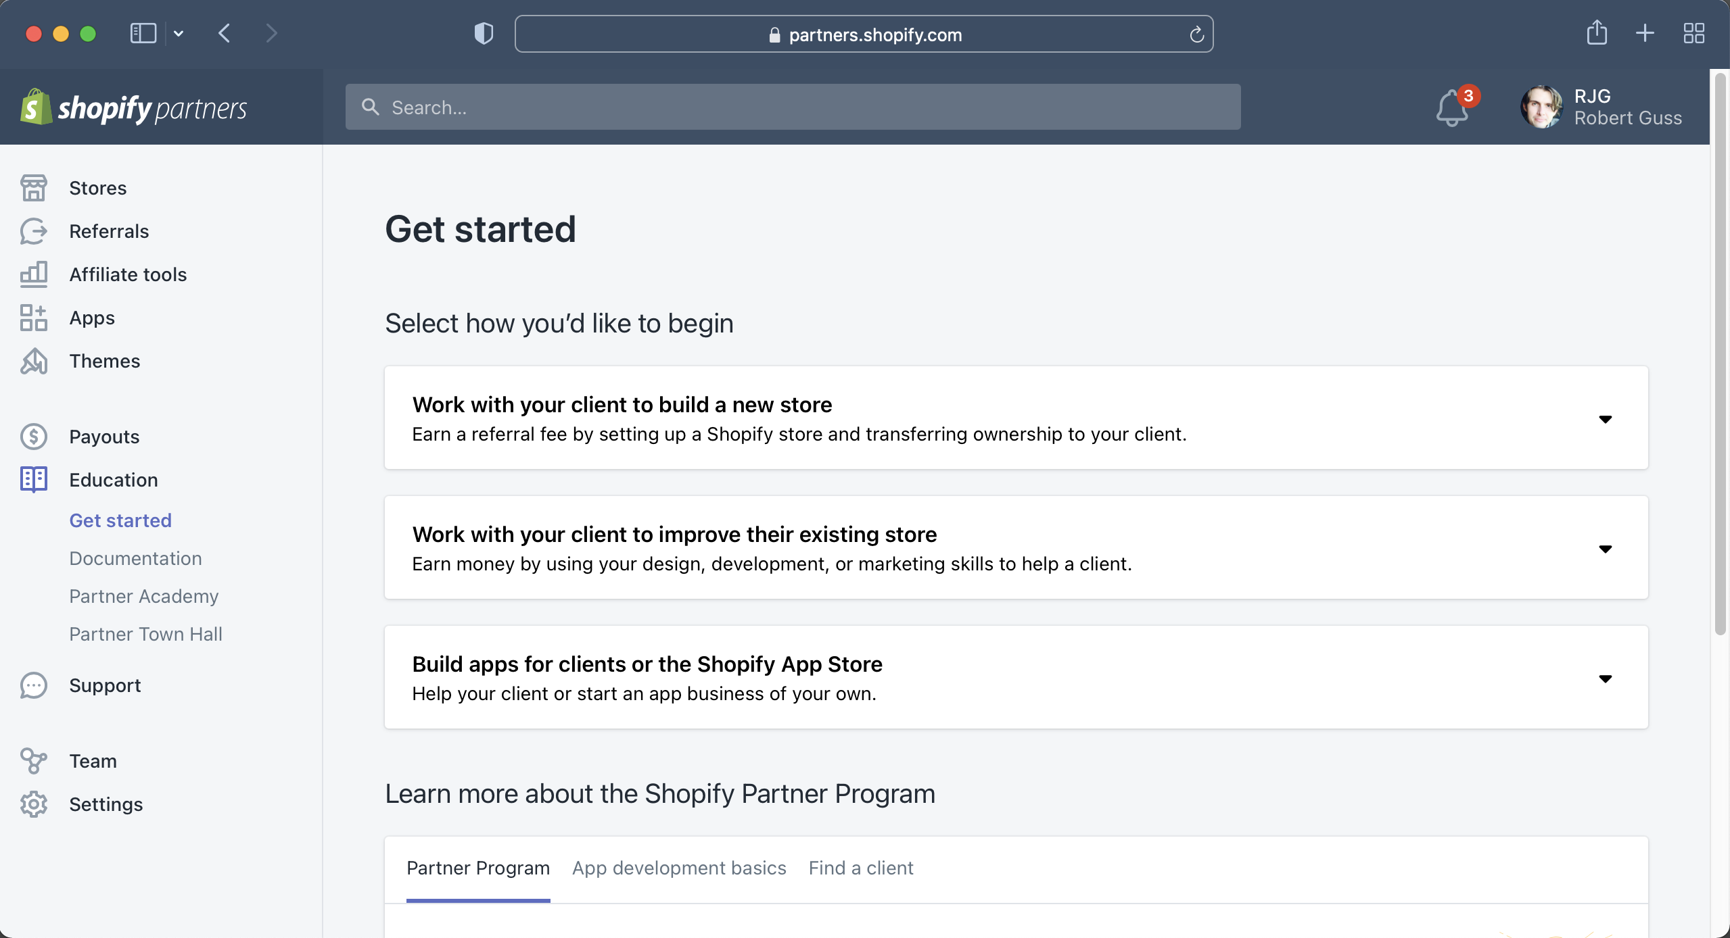The height and width of the screenshot is (938, 1730).
Task: Click the Search input field
Action: pos(793,107)
